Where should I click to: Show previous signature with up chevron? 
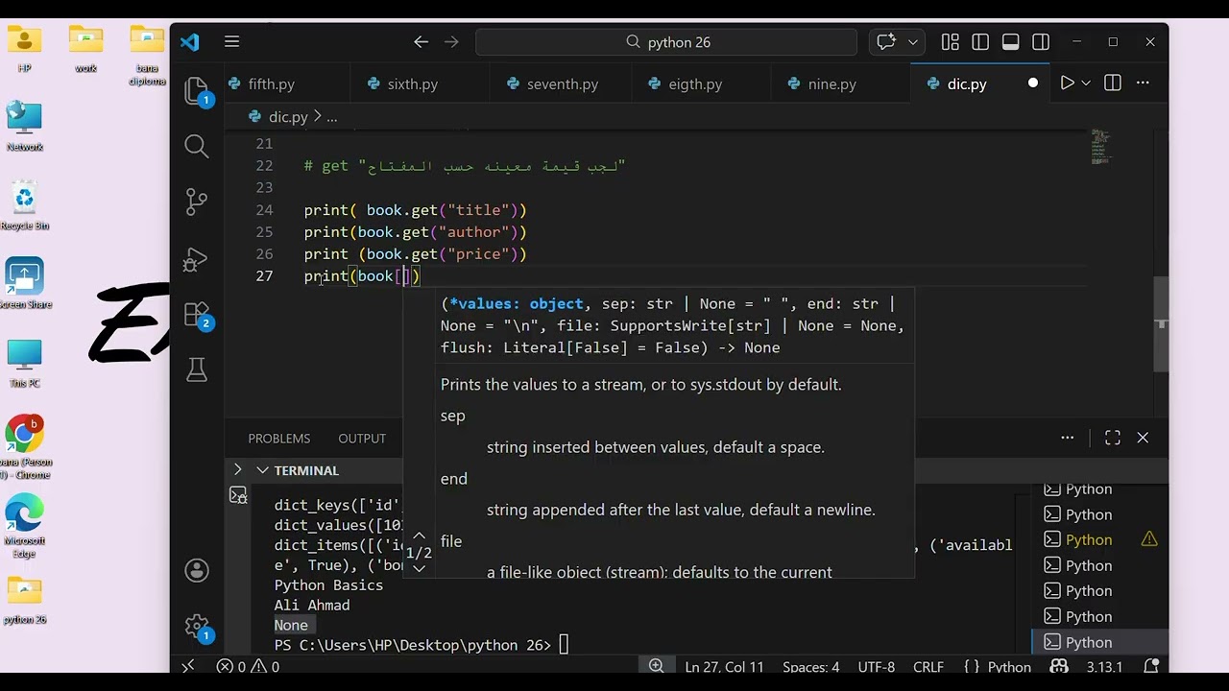tap(419, 537)
